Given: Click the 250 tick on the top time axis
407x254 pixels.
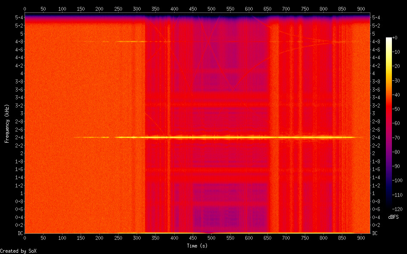Looking at the screenshot, I should 118,9.
